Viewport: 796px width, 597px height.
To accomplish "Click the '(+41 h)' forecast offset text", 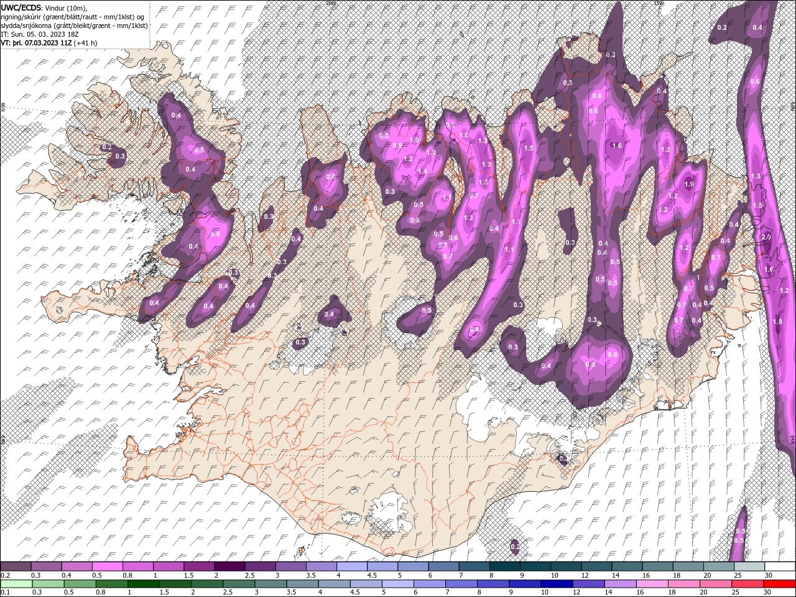I will click(86, 44).
